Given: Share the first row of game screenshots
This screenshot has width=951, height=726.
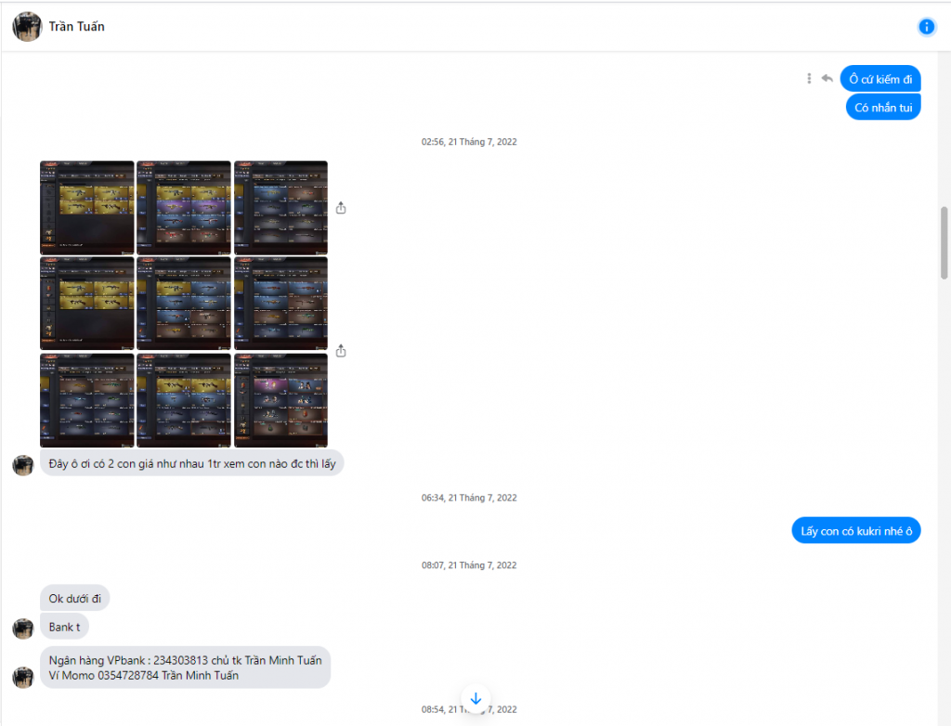Looking at the screenshot, I should tap(341, 208).
